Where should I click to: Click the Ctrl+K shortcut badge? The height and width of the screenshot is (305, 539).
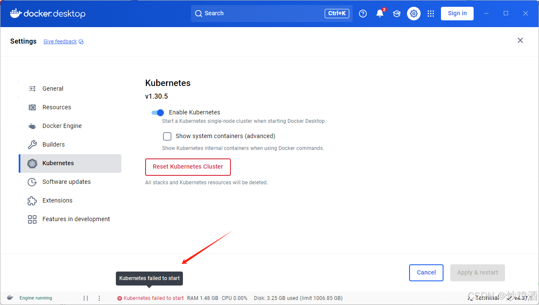tap(337, 14)
